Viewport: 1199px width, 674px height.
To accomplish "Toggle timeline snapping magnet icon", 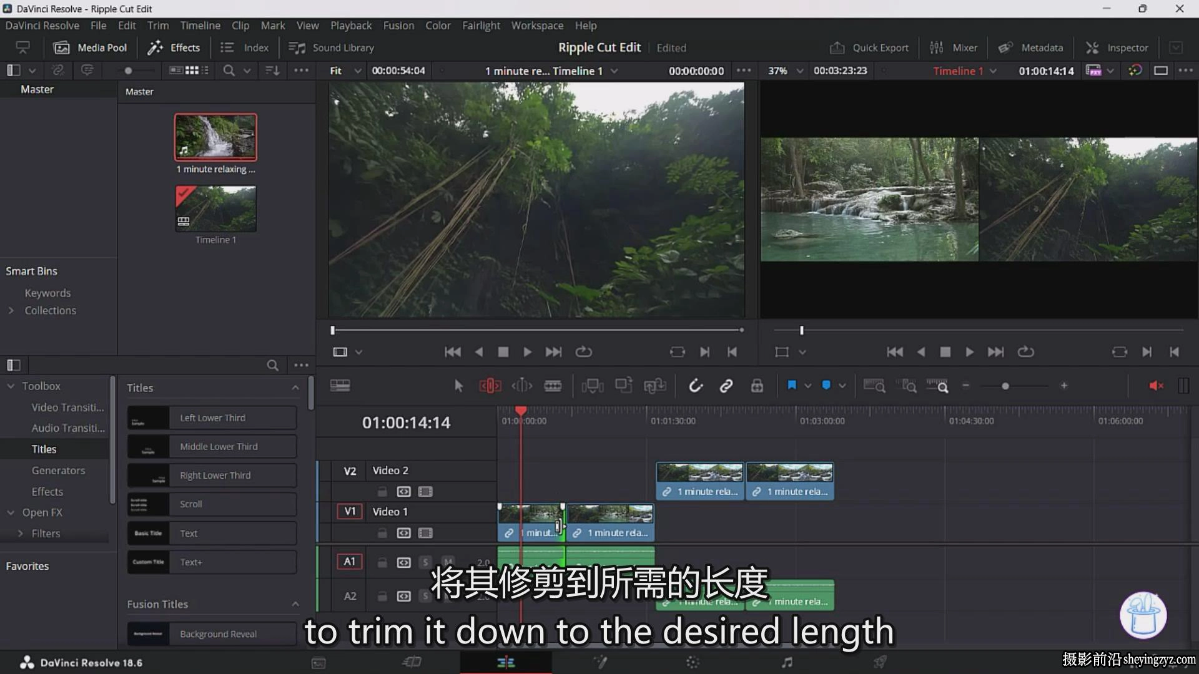I will tap(696, 386).
